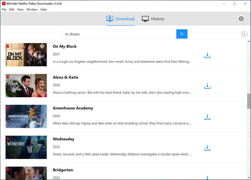
Task: Focus the search field containing 'tv shows'
Action: click(119, 34)
